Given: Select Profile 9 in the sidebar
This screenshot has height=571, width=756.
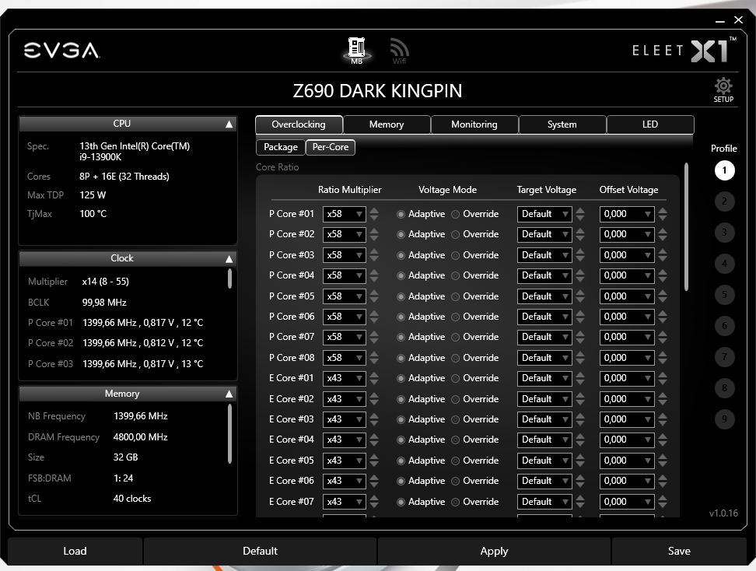Looking at the screenshot, I should pos(724,419).
